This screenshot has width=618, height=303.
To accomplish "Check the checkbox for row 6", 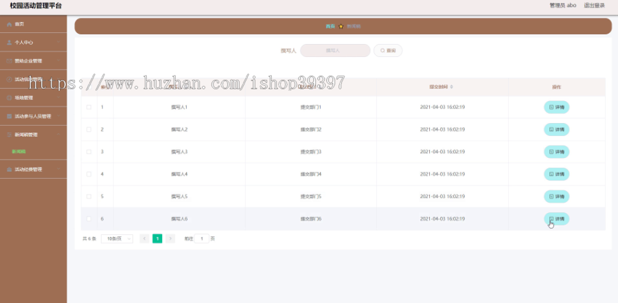I will pos(89,219).
